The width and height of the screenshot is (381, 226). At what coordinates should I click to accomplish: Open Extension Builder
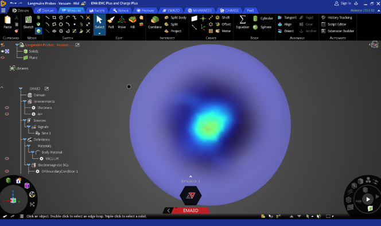pyautogui.click(x=338, y=31)
